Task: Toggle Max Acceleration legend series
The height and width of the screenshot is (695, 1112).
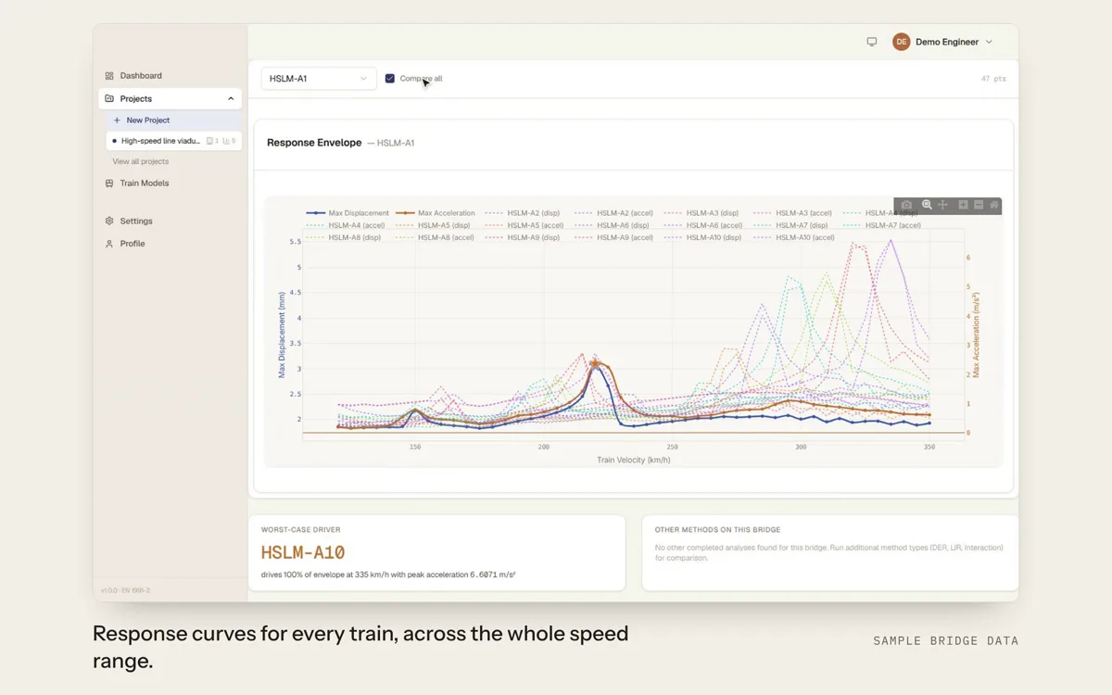Action: [436, 213]
